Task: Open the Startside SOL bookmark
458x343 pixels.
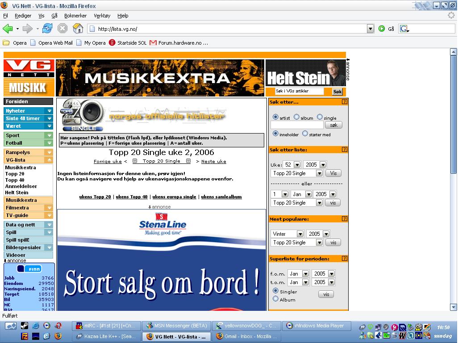Action: click(128, 43)
